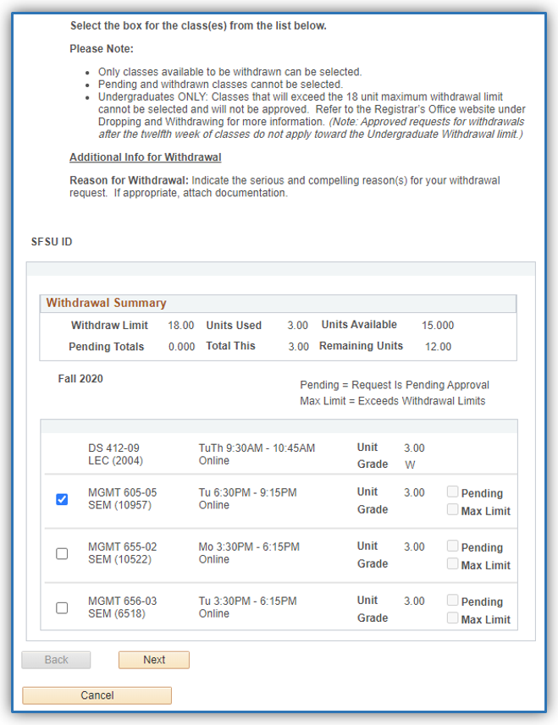Uncheck the MGMT 605-05 class checkbox
This screenshot has height=725, width=558.
pos(62,499)
